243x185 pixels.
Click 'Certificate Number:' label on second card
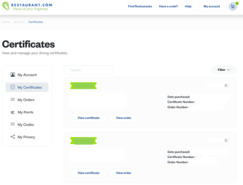[x=181, y=157]
